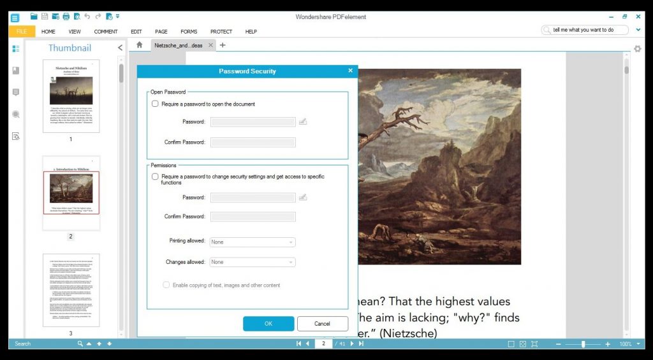Screen dimensions: 653x360
Task: Zoom out with minus button
Action: (559, 344)
